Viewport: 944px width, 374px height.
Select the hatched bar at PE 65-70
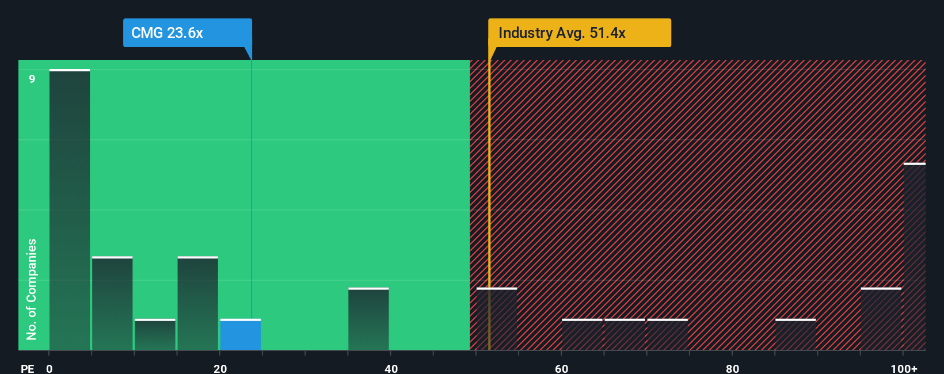(625, 335)
